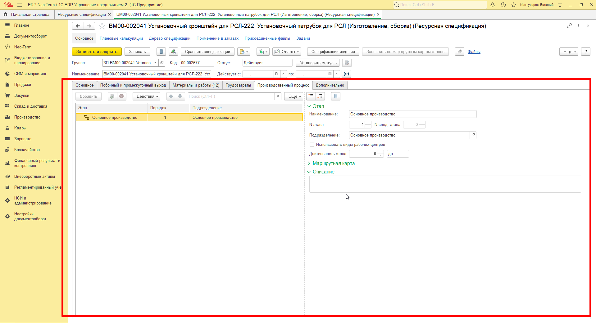The width and height of the screenshot is (596, 323).
Task: Click calendar icon of 'Действует с' date
Action: pyautogui.click(x=277, y=74)
